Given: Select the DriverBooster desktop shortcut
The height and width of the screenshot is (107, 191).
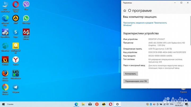Looking at the screenshot, I should coord(16,75).
